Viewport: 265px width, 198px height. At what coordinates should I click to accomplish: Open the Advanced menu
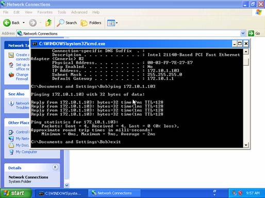click(79, 12)
